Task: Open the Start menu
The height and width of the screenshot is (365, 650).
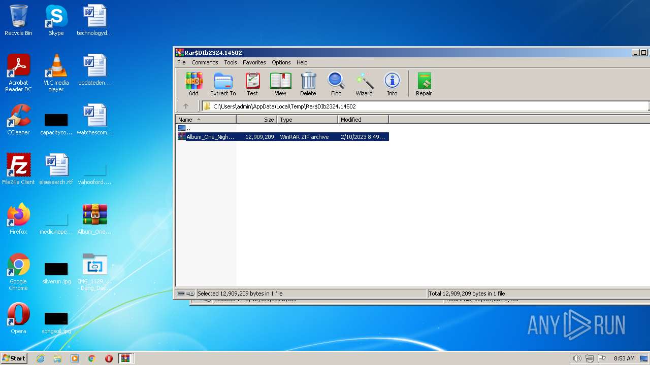Action: (14, 358)
